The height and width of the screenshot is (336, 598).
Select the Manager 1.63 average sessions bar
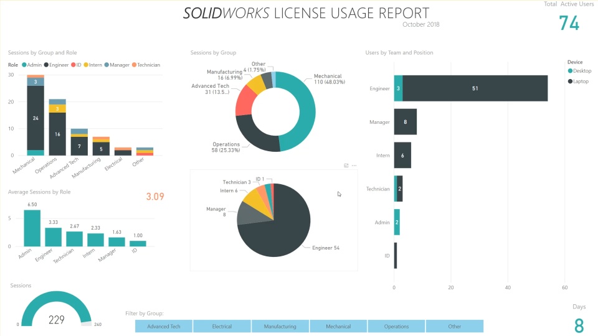tap(116, 242)
